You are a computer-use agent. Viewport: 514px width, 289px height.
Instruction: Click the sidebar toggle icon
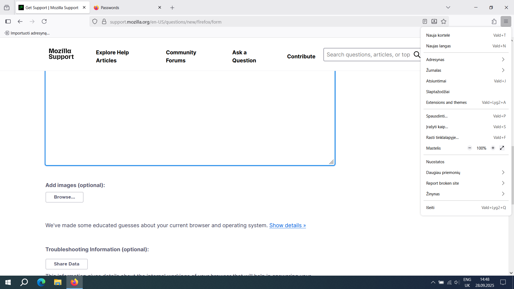click(x=8, y=21)
